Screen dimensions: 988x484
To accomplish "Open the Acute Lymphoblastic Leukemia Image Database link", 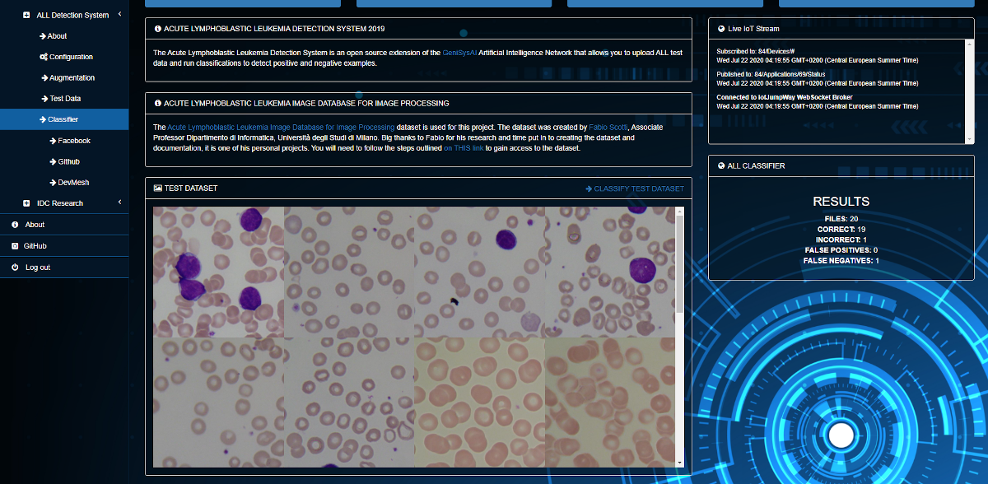I will (281, 128).
